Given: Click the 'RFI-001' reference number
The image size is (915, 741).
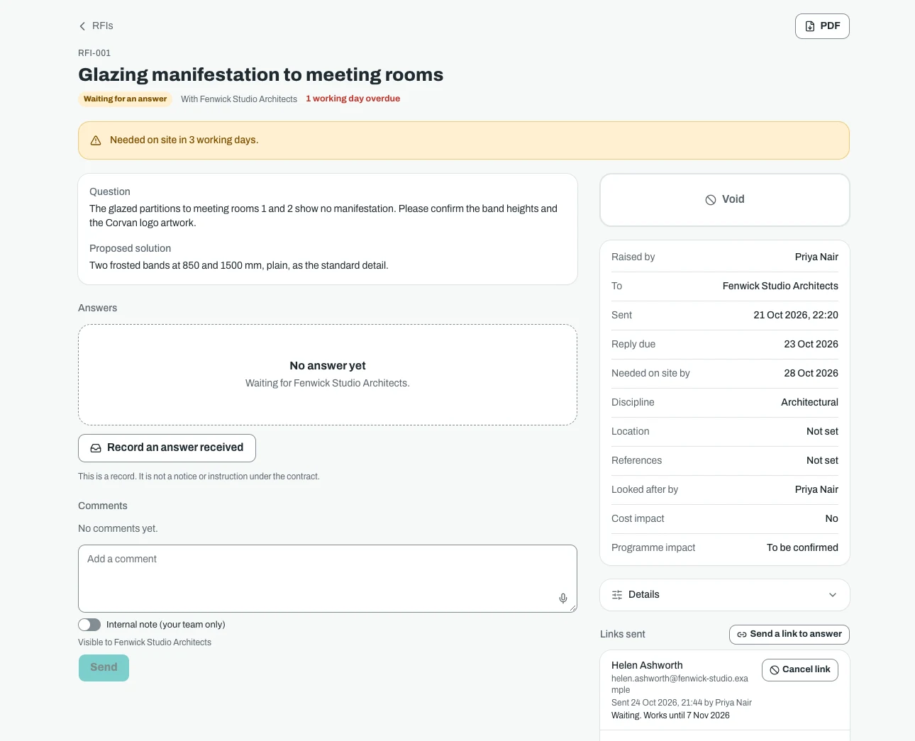Looking at the screenshot, I should 94,53.
